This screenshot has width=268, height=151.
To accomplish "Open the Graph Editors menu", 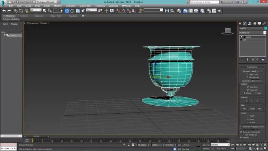I will click(85, 6).
